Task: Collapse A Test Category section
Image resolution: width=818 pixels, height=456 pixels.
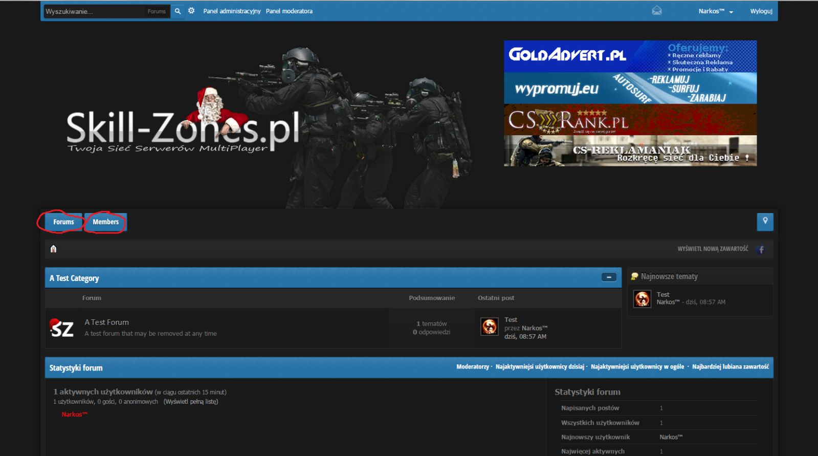Action: pyautogui.click(x=608, y=277)
